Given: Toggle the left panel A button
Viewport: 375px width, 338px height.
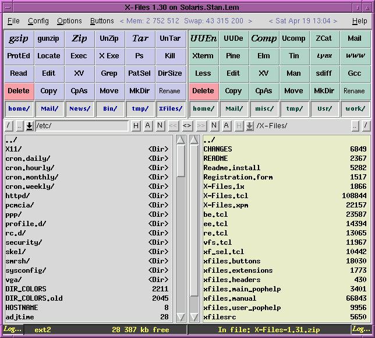Looking at the screenshot, I should (148, 125).
